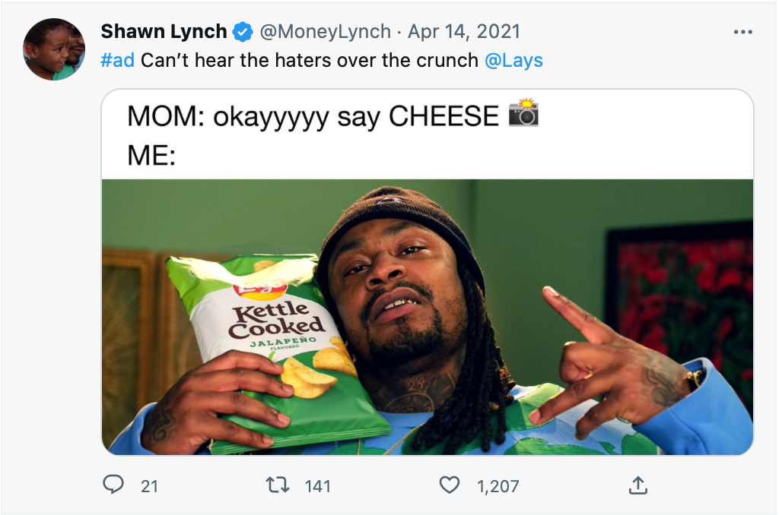
Task: Open the three-dot more options menu
Action: pos(742,32)
